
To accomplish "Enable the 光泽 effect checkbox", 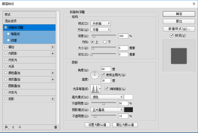I will coord(6,66).
